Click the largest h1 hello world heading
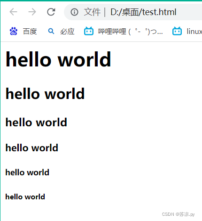Viewport: 202px width, 221px height. pyautogui.click(x=58, y=59)
